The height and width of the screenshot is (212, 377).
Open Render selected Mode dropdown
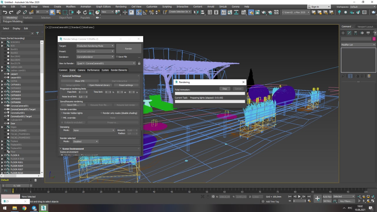coord(85,141)
